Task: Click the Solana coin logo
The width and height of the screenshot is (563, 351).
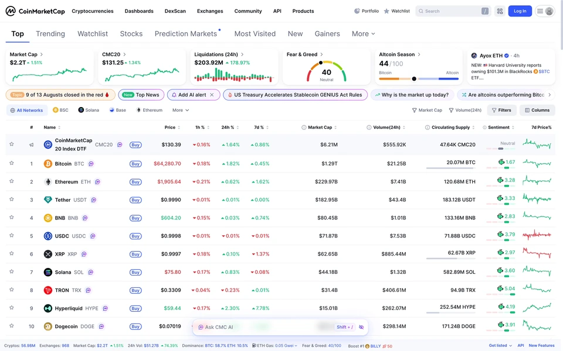Action: click(x=48, y=272)
